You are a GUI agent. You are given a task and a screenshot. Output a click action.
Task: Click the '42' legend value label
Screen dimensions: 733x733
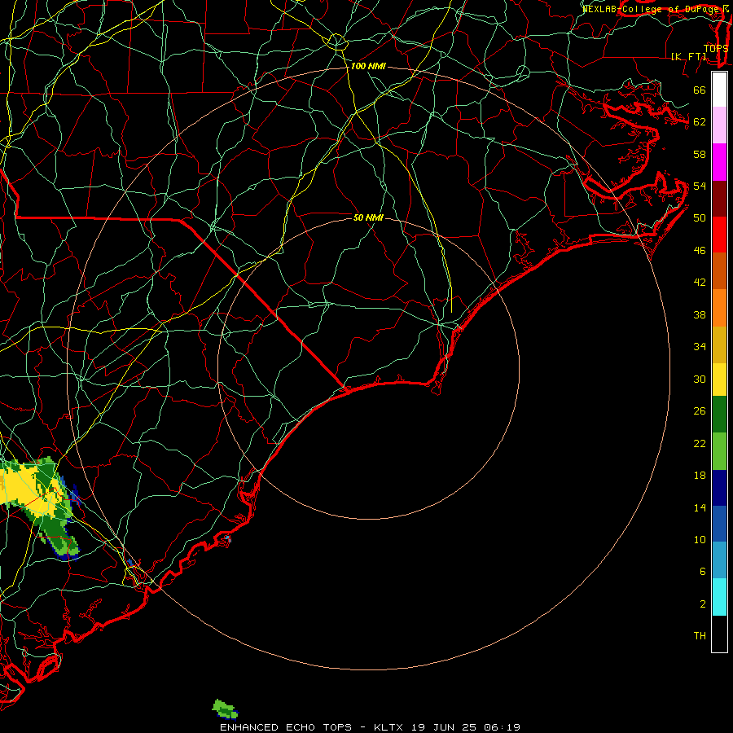click(700, 283)
